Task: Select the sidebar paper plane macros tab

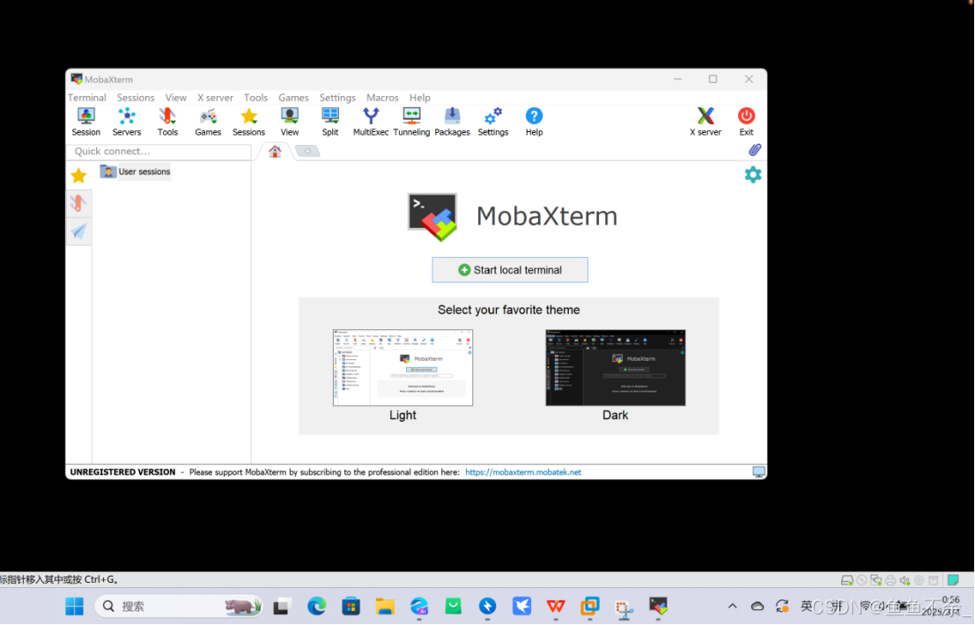Action: (x=79, y=232)
